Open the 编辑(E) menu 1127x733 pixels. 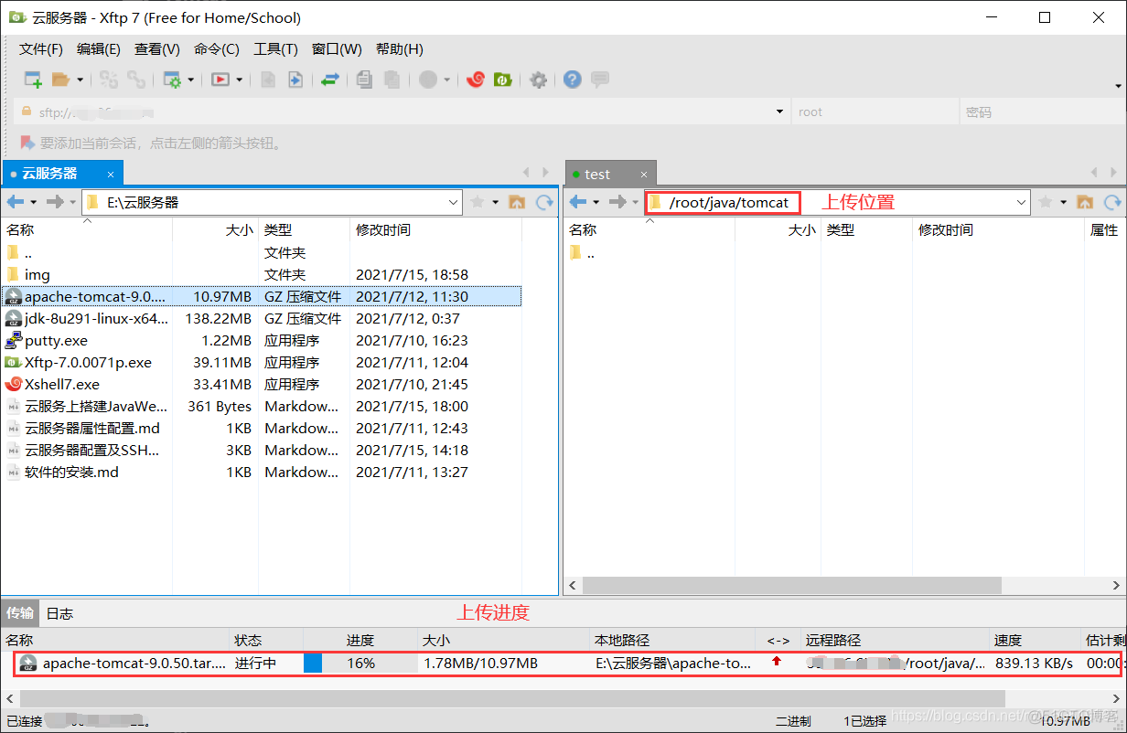[99, 49]
